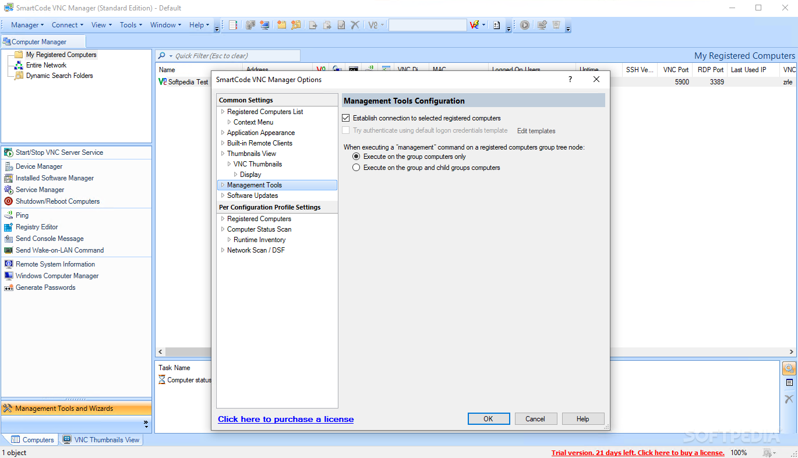The image size is (798, 458).
Task: Click the 100% zoom level in status bar
Action: (x=739, y=453)
